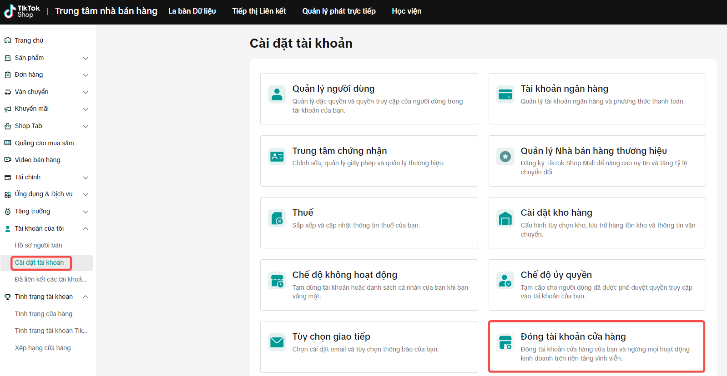Expand the Vận chuyển menu chevron
Viewport: 727px width, 376px height.
(x=86, y=92)
